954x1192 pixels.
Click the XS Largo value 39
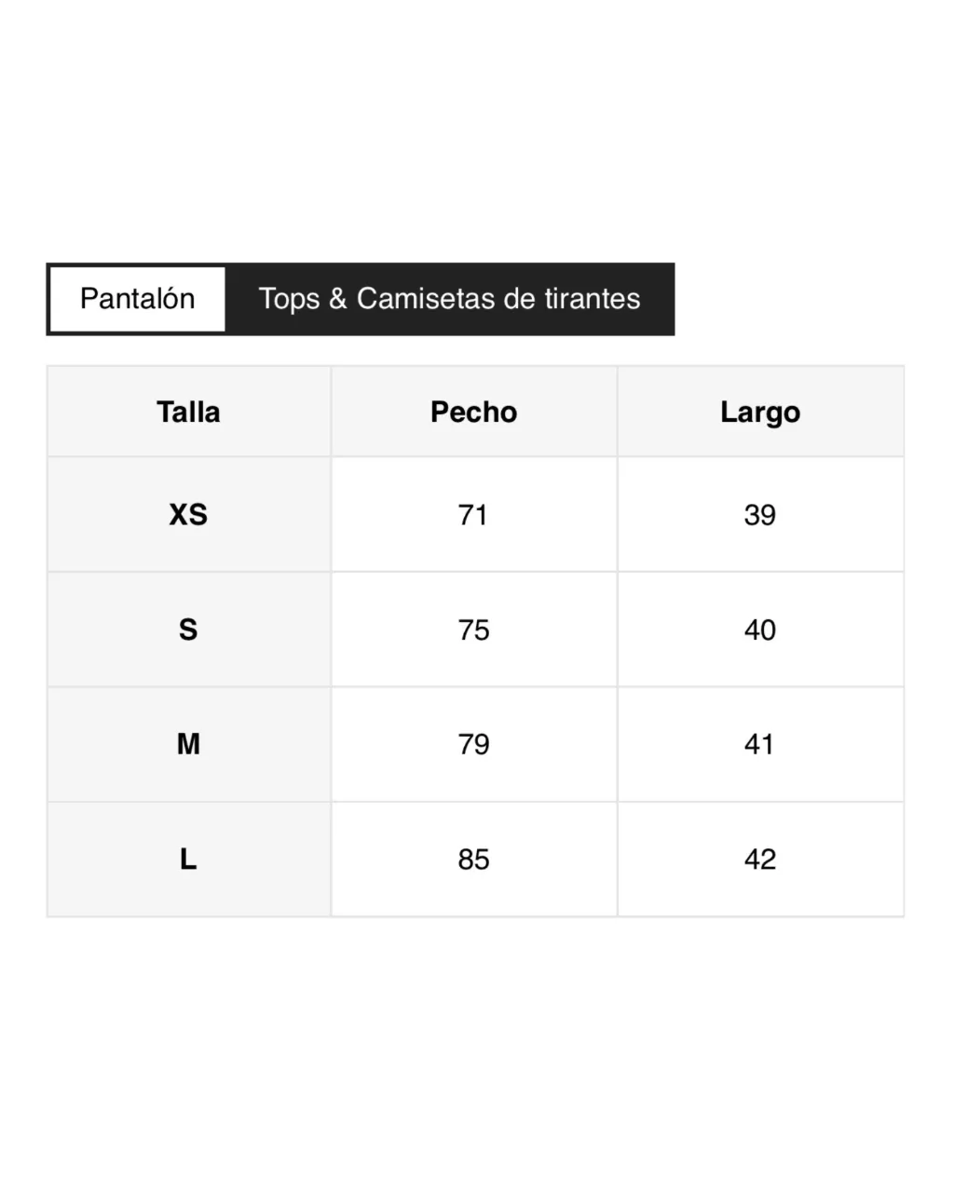759,514
